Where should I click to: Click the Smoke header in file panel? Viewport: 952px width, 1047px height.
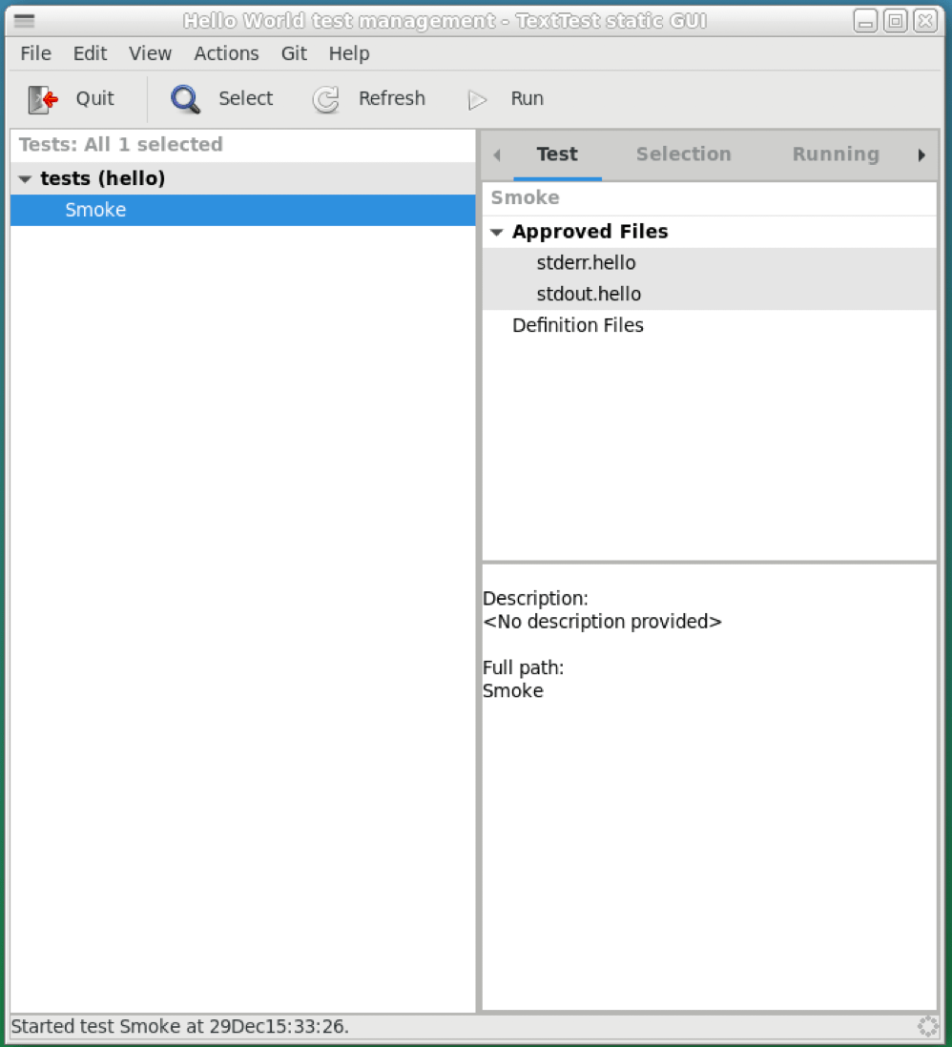[709, 198]
